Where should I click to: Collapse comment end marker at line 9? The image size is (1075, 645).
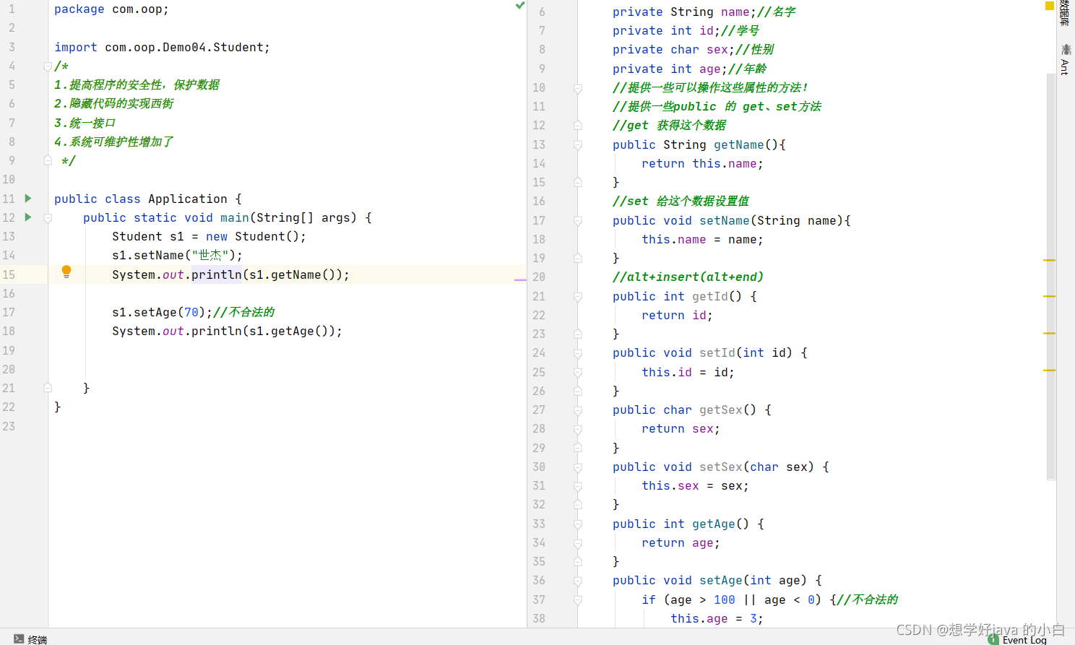(48, 160)
